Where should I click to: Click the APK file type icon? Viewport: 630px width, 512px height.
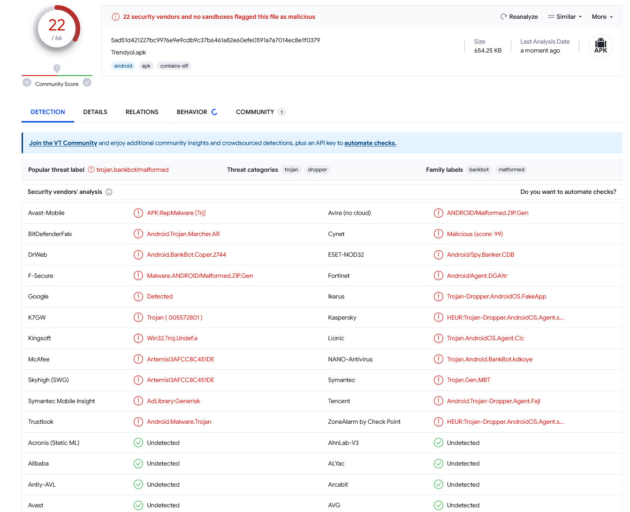(600, 46)
